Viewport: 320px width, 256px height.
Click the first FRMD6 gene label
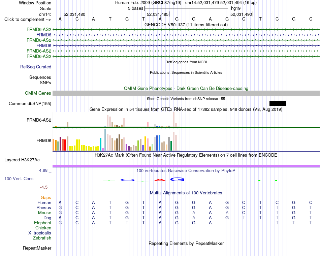coord(44,35)
